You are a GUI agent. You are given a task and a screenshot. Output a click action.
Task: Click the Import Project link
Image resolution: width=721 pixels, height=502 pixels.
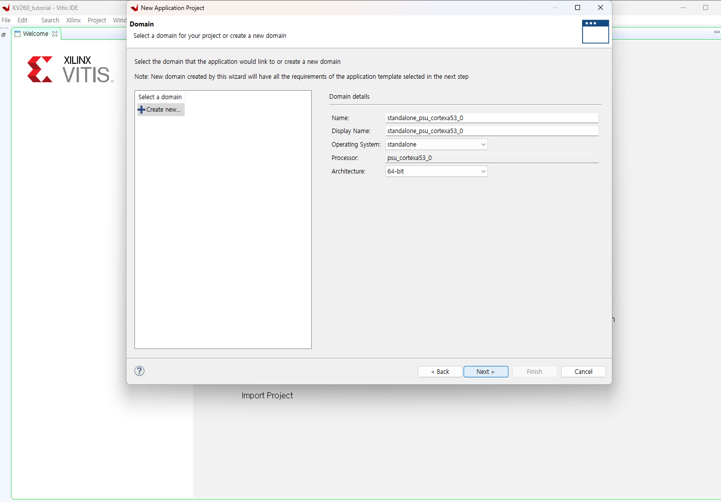267,395
